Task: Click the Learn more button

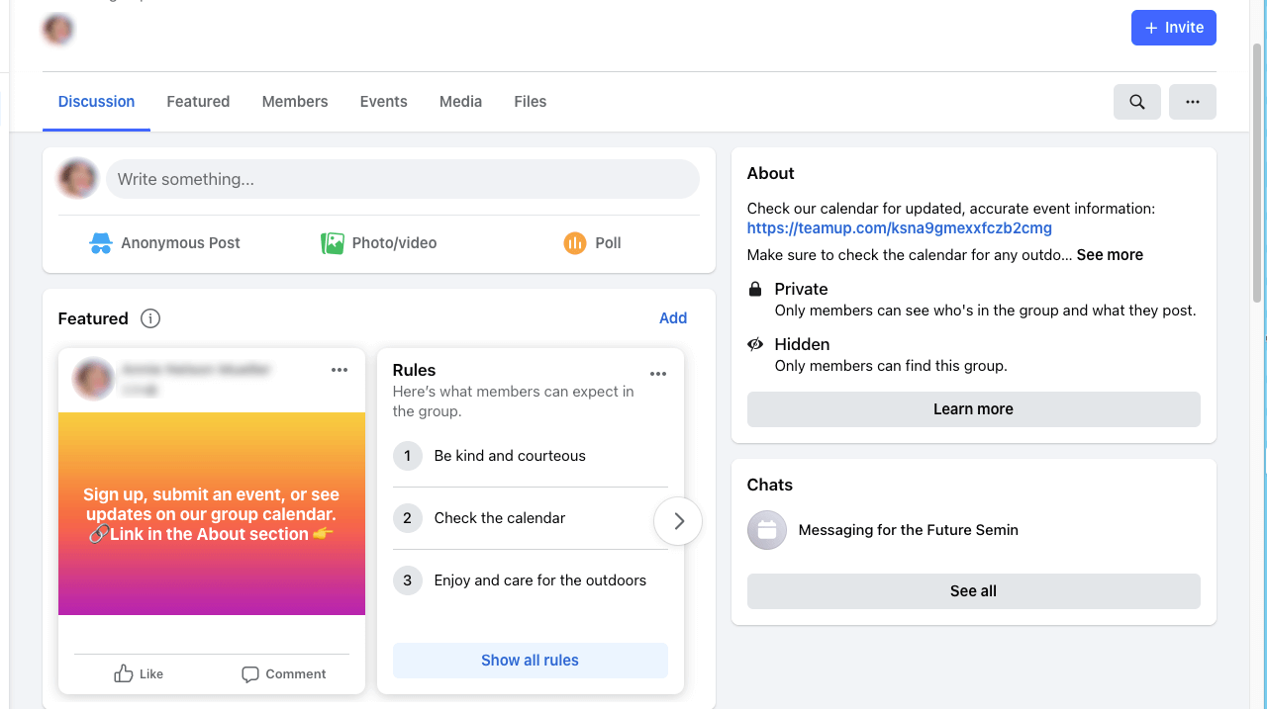Action: [x=974, y=409]
